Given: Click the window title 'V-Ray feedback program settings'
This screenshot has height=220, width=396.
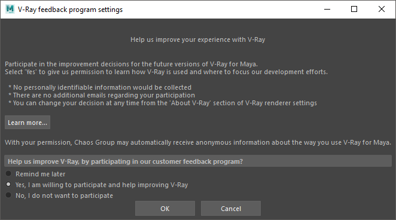Looking at the screenshot, I should [70, 10].
